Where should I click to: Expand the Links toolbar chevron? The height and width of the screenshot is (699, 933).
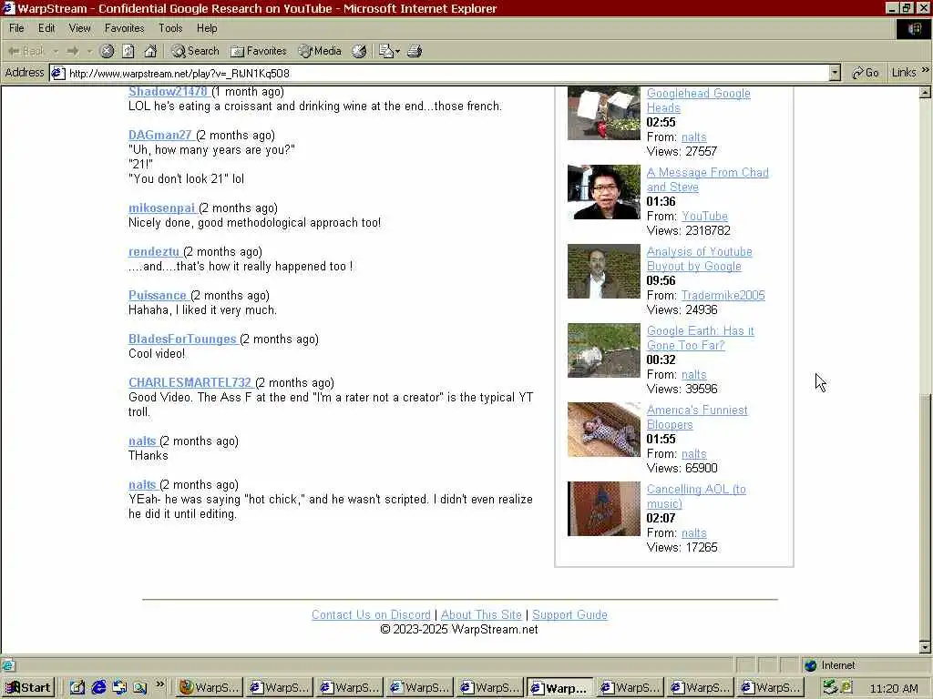tap(926, 70)
